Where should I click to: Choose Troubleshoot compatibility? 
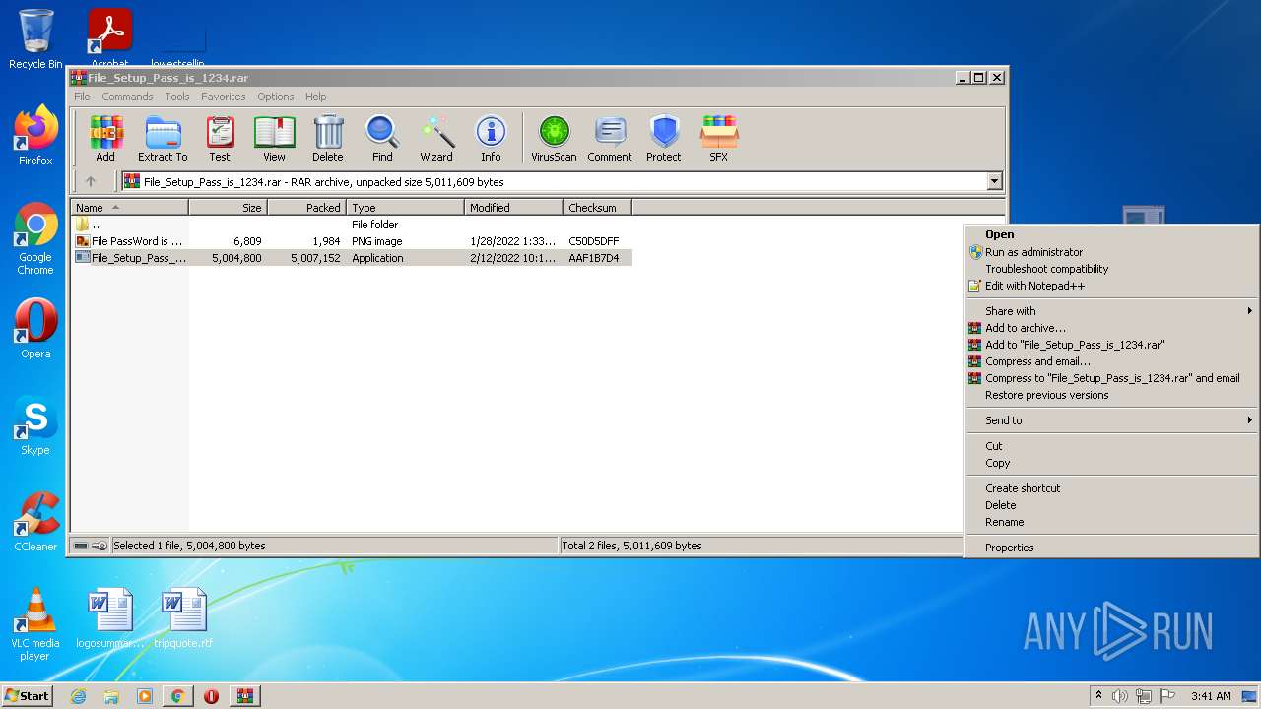[x=1111, y=269]
